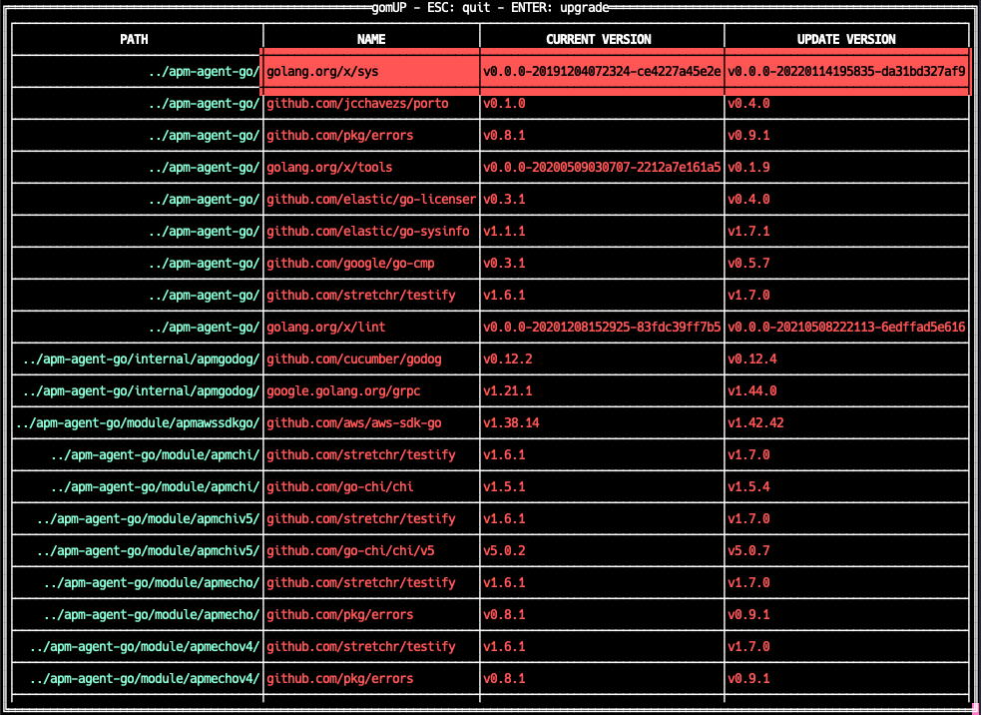Select current version v0.0.0-20191204072324-ce4227a45e2e
The width and height of the screenshot is (981, 715).
(x=601, y=71)
